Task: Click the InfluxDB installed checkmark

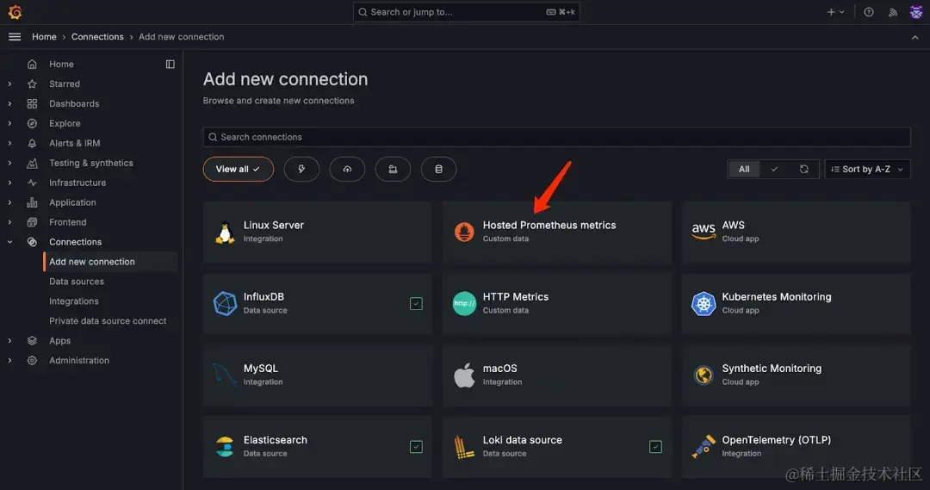Action: point(417,304)
